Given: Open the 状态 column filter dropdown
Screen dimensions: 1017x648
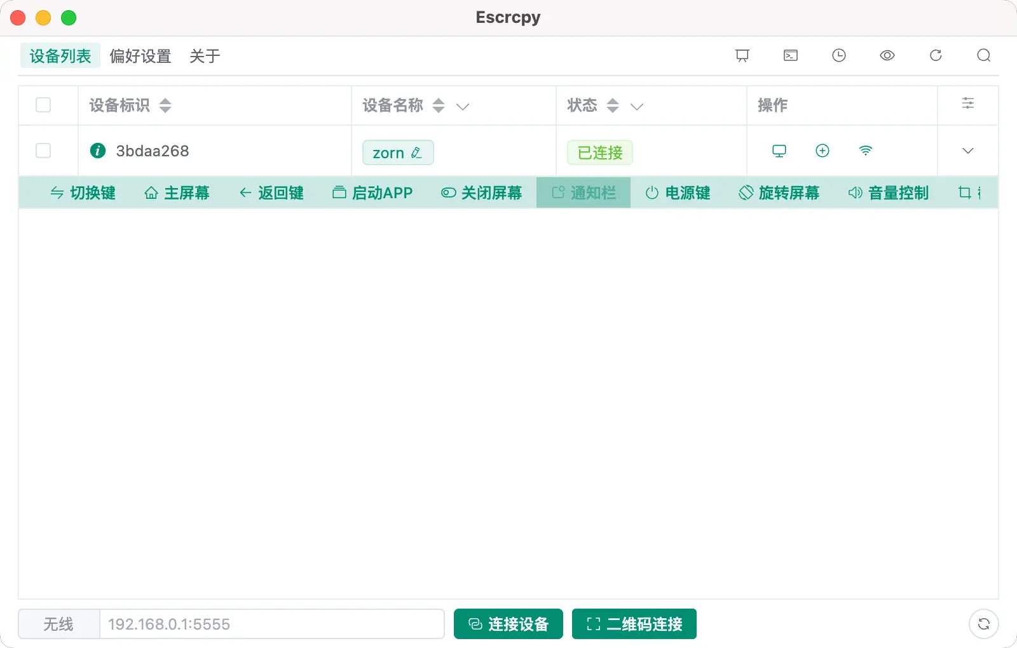Looking at the screenshot, I should pos(637,106).
